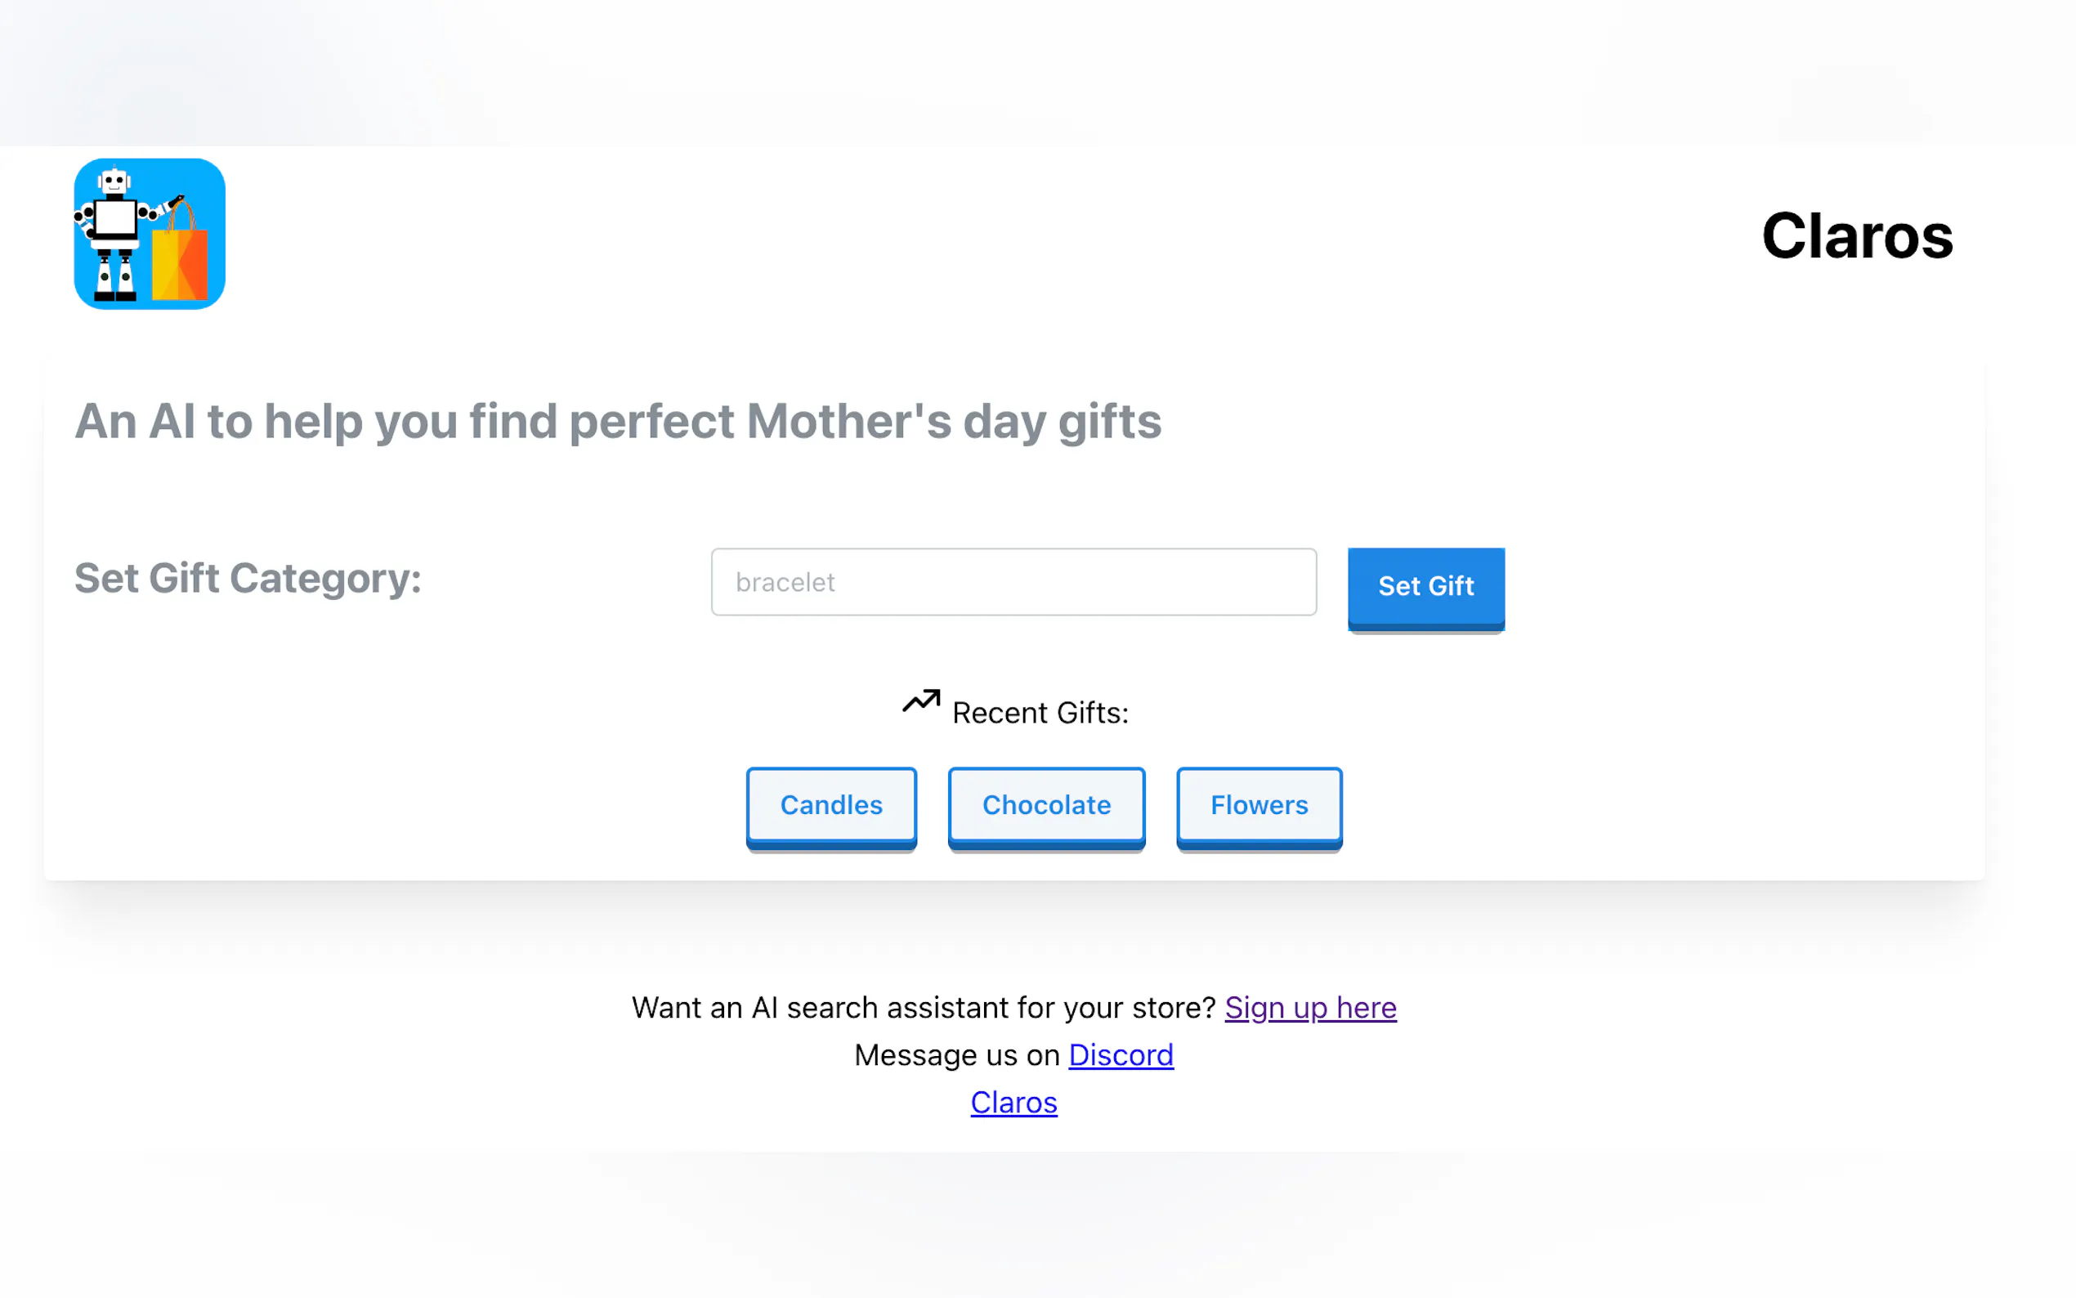Pick the Chocolate recent gift
2076x1298 pixels.
tap(1046, 805)
